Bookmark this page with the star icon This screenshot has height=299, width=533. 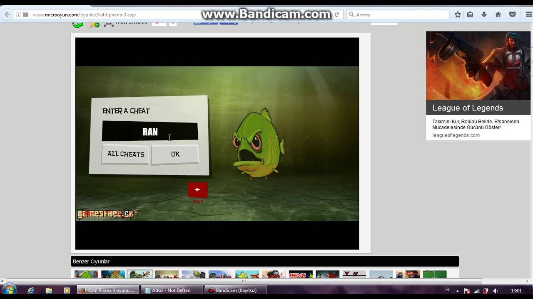(458, 15)
